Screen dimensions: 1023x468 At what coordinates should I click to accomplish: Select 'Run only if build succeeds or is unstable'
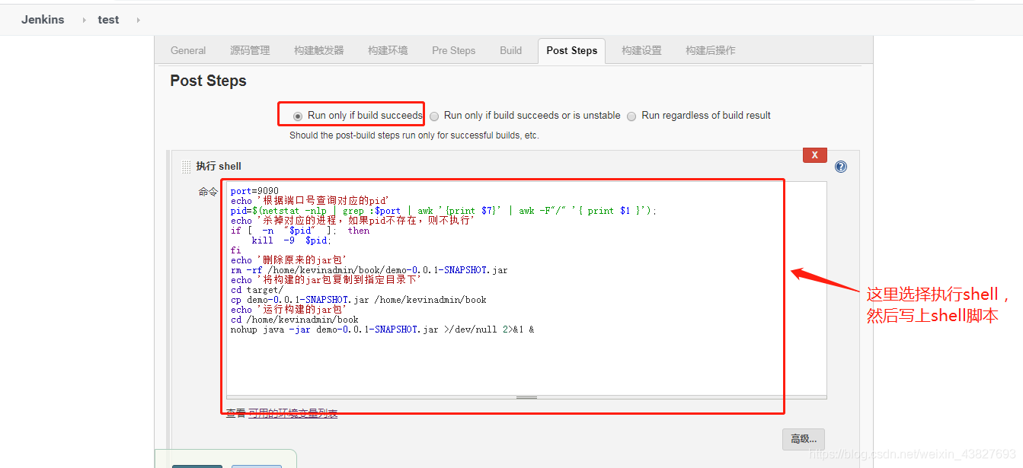click(x=433, y=116)
